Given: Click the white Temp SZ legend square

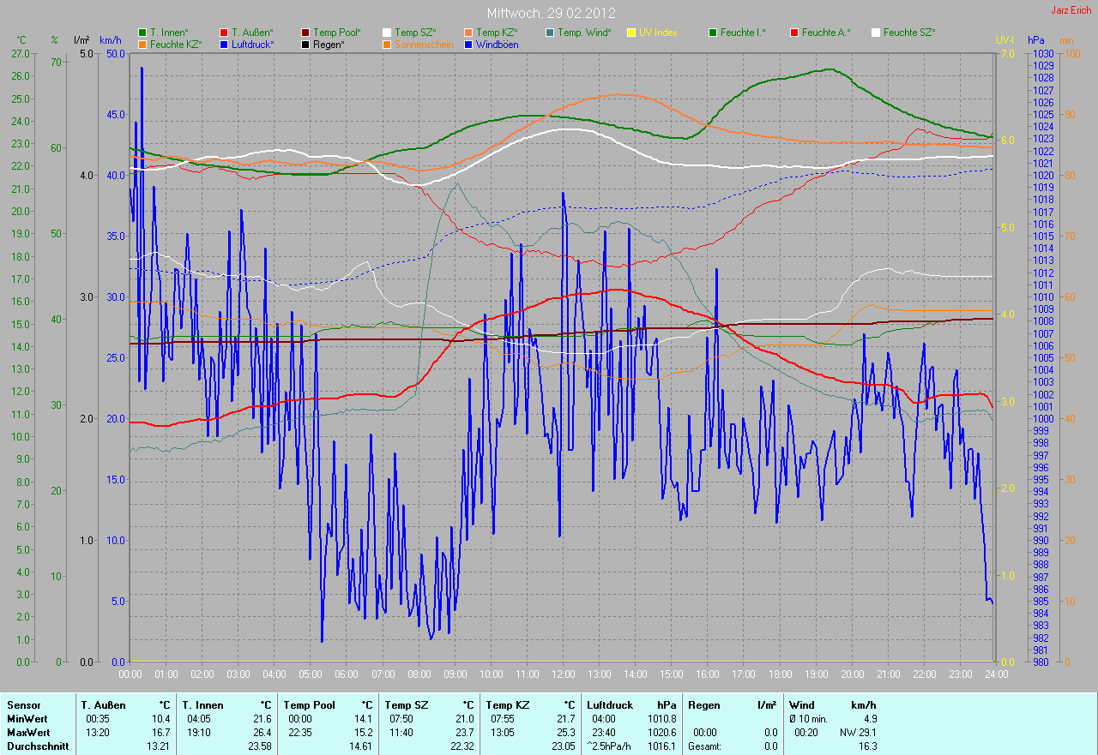Looking at the screenshot, I should coord(387,33).
